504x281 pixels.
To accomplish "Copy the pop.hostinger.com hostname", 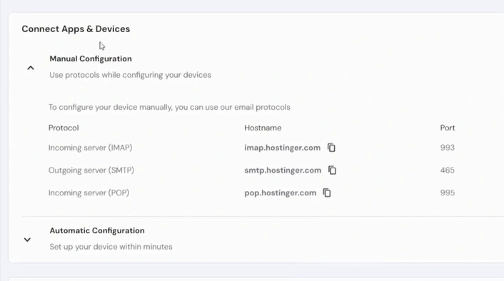I will click(327, 193).
